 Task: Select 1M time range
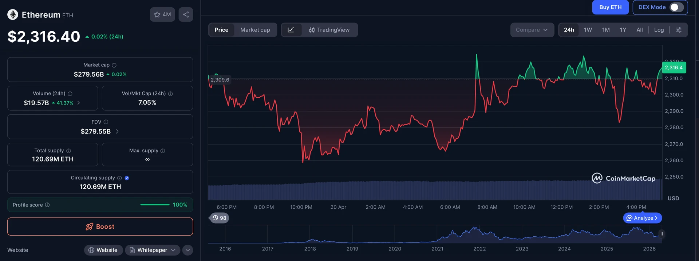(606, 30)
